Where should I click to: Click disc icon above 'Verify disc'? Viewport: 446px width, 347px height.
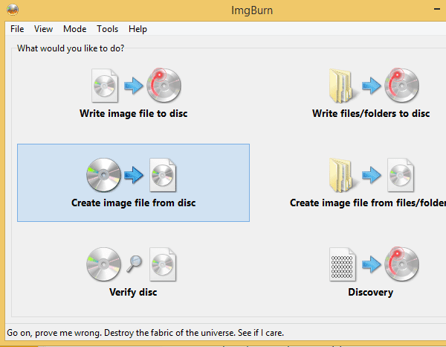click(103, 264)
